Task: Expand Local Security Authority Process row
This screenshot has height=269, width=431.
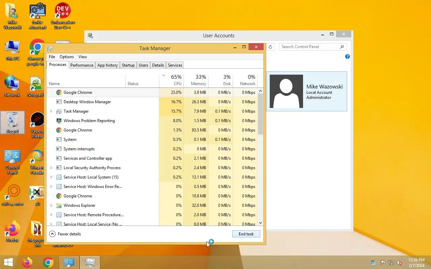Action: (51, 168)
